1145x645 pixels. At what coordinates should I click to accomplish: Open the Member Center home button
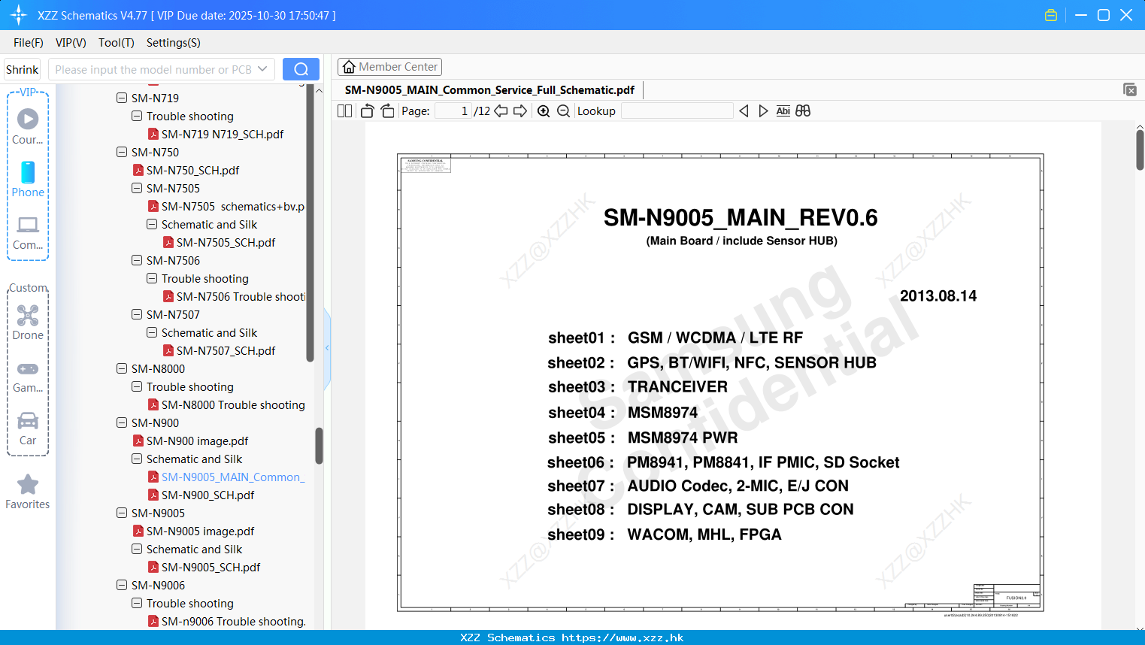[389, 67]
